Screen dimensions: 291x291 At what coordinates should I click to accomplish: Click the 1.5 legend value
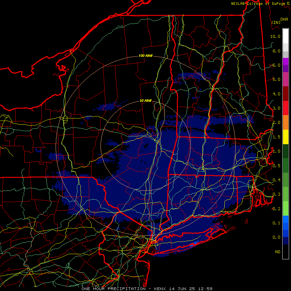click(x=276, y=137)
